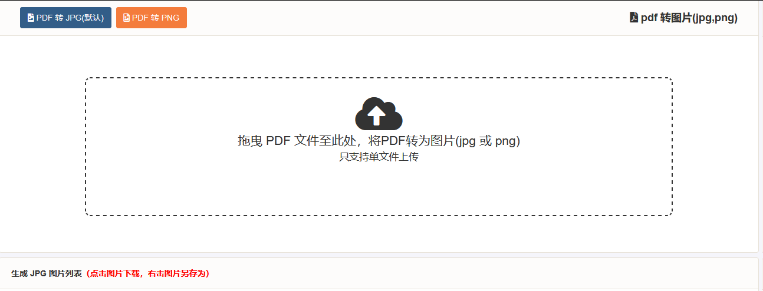The image size is (763, 291).
Task: Click the 只支持单文件上传 notice text
Action: [379, 157]
